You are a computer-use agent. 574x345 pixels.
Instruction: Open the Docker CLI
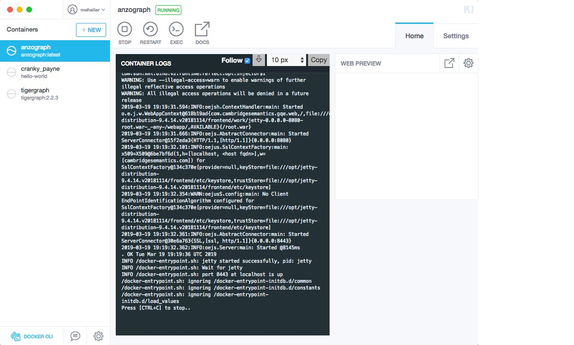tap(32, 336)
